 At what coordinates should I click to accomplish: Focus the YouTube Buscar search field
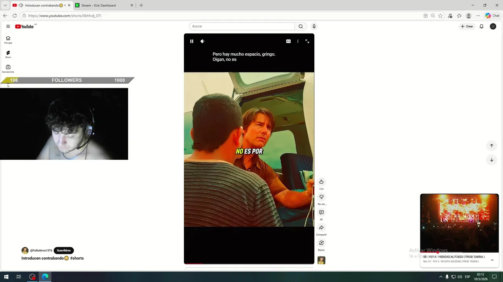242,26
